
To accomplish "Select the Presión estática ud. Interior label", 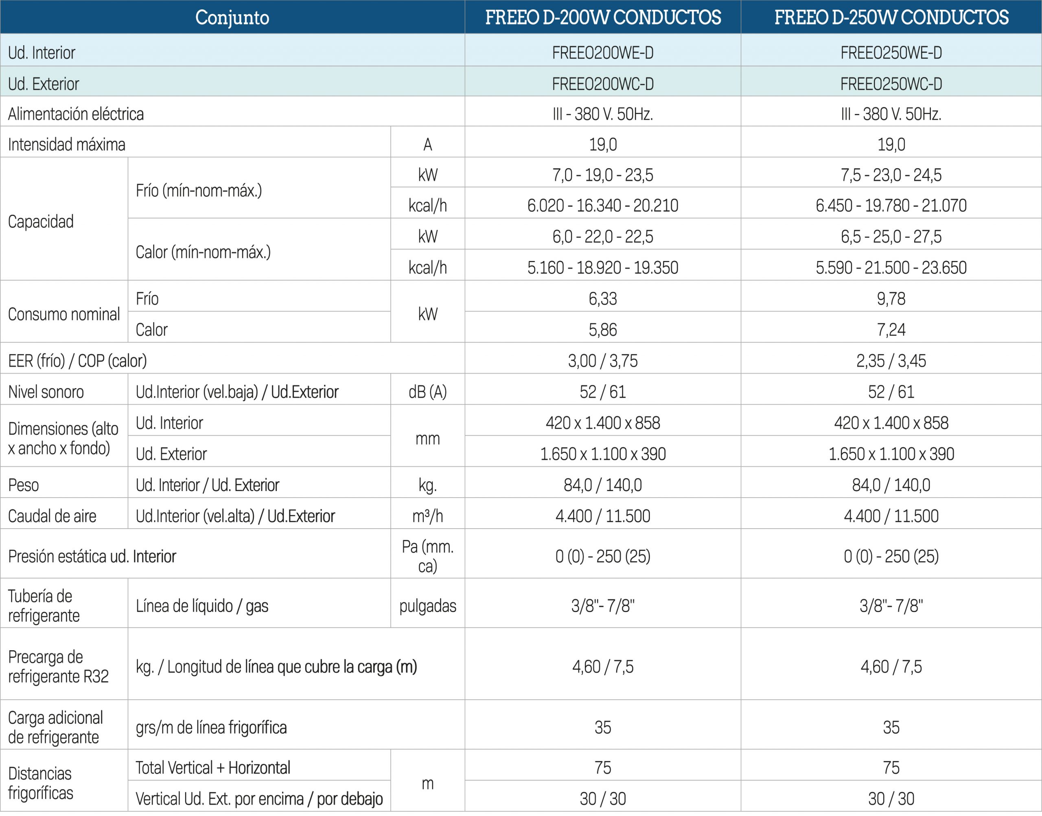I will point(92,557).
